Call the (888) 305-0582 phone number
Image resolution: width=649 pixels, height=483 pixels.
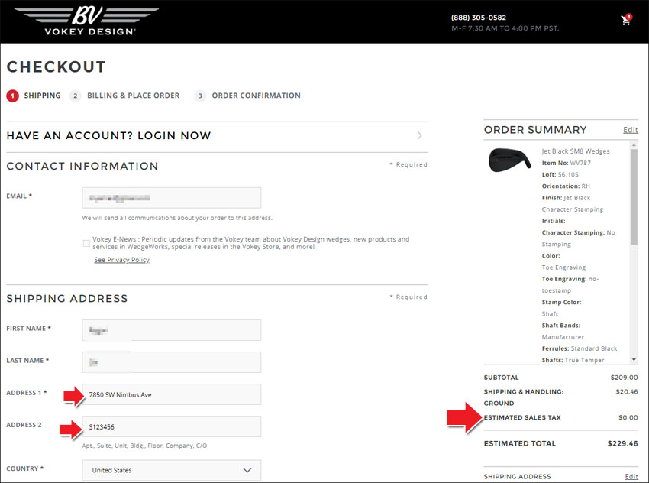tap(479, 18)
